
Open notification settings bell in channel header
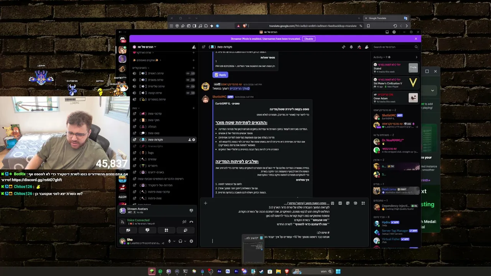click(351, 47)
